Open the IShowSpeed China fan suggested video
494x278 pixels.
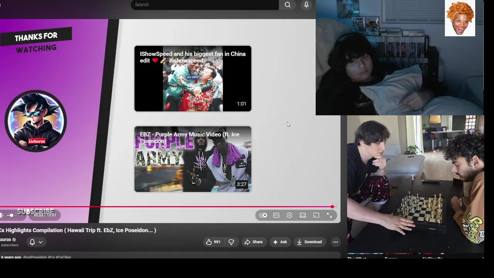193,78
